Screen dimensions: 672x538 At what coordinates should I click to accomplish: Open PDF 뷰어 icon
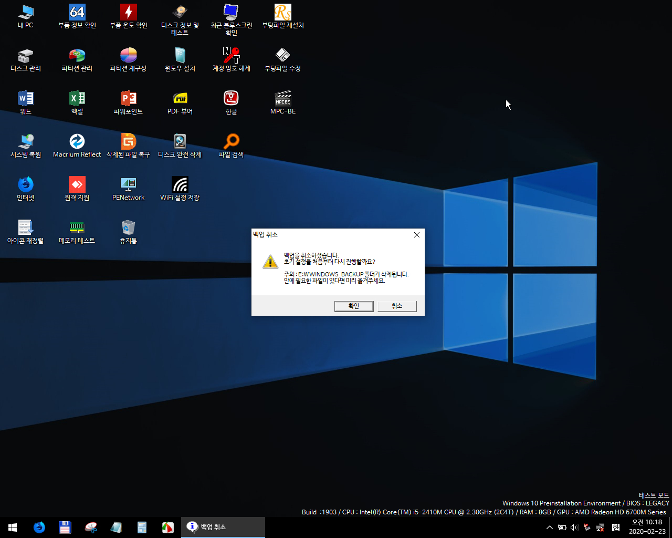point(180,103)
